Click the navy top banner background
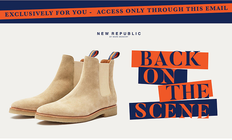Screen dimensions: 232x140 (x=116, y=21)
